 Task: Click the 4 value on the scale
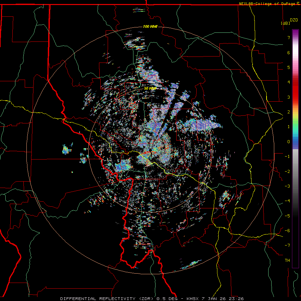289,82
